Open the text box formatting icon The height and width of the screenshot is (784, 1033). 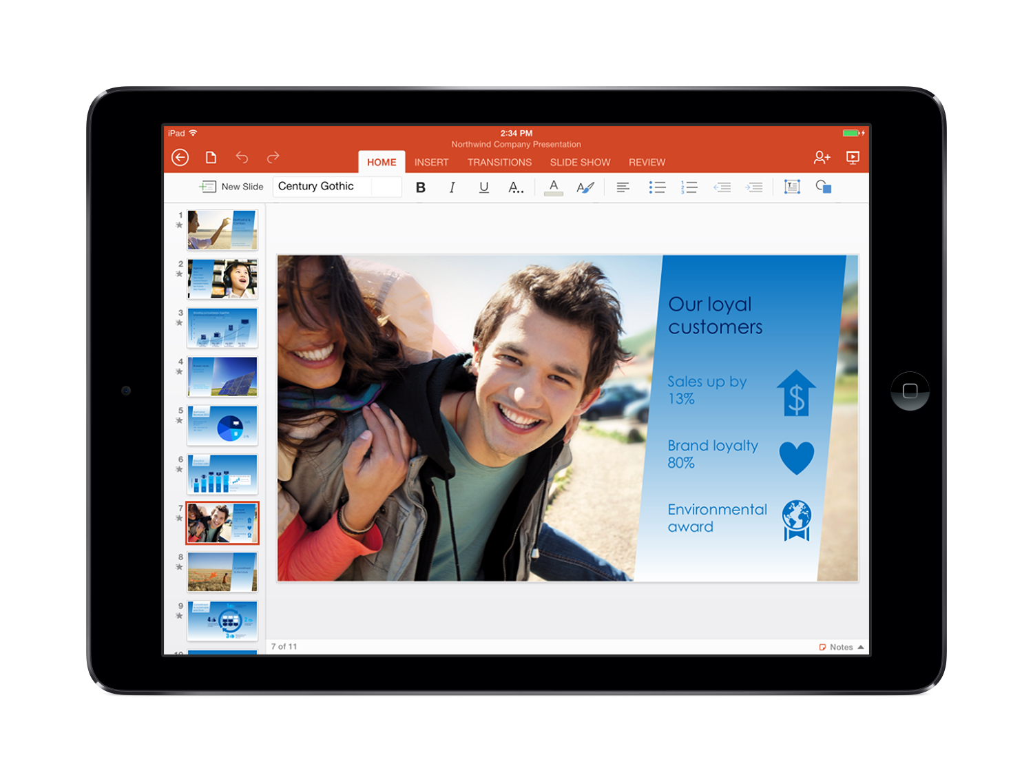(791, 187)
